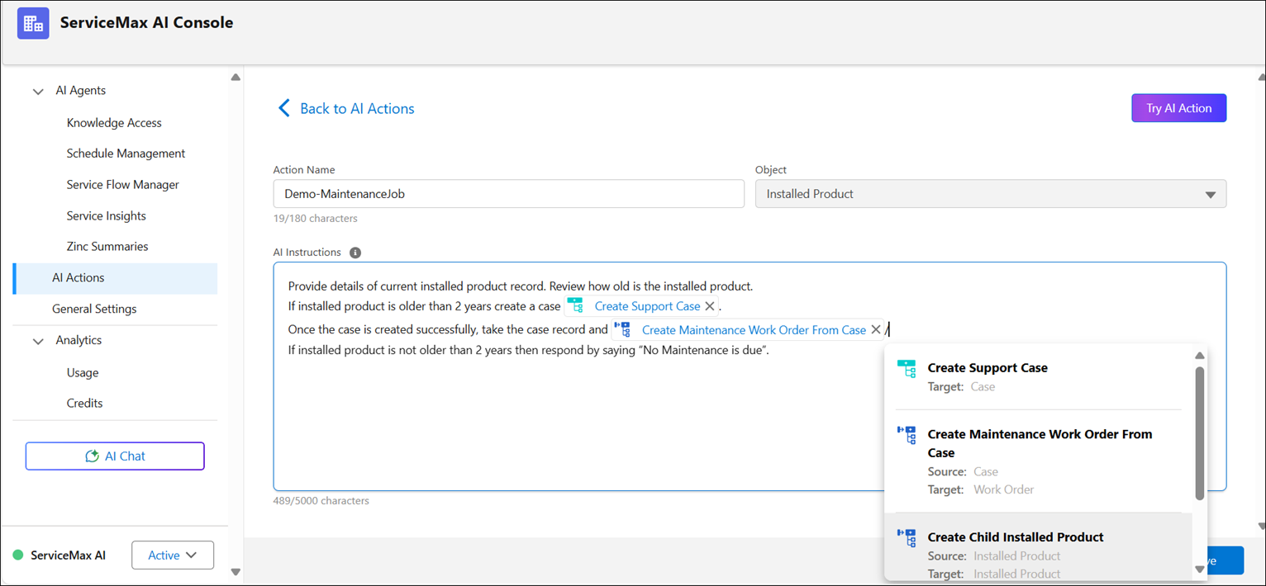Click the back arrow icon beside Back to AI Actions

pos(284,108)
